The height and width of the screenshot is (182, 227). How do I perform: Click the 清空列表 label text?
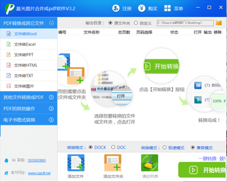[x=150, y=176]
